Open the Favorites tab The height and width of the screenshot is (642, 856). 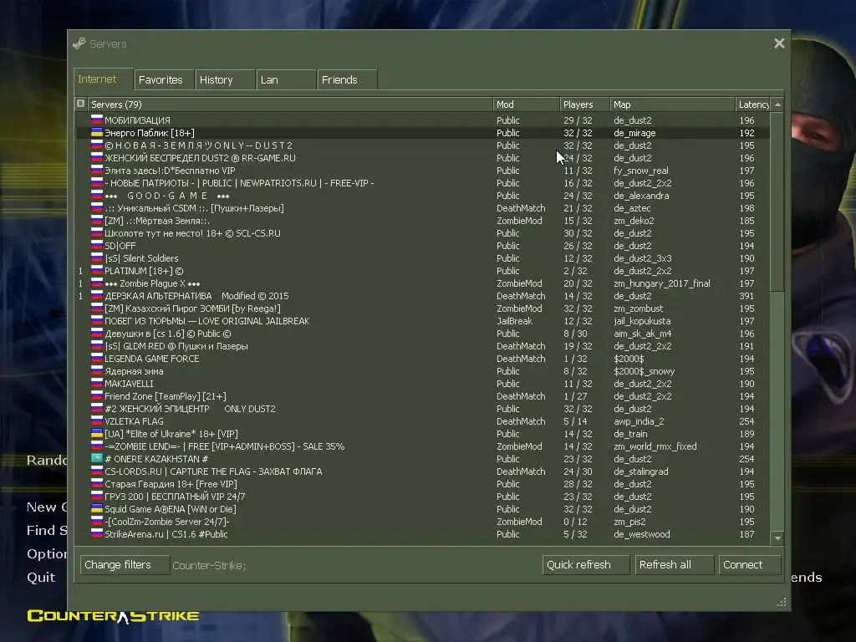(165, 79)
